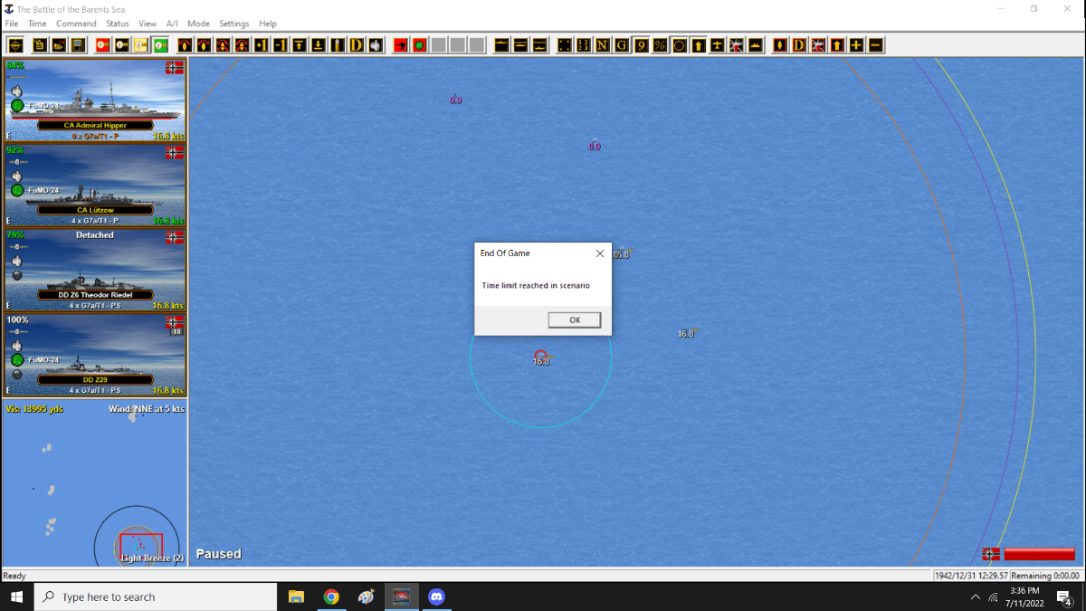Select the CA Admiral Hipper ship card
Screen dimensions: 1086x611
tap(95, 100)
